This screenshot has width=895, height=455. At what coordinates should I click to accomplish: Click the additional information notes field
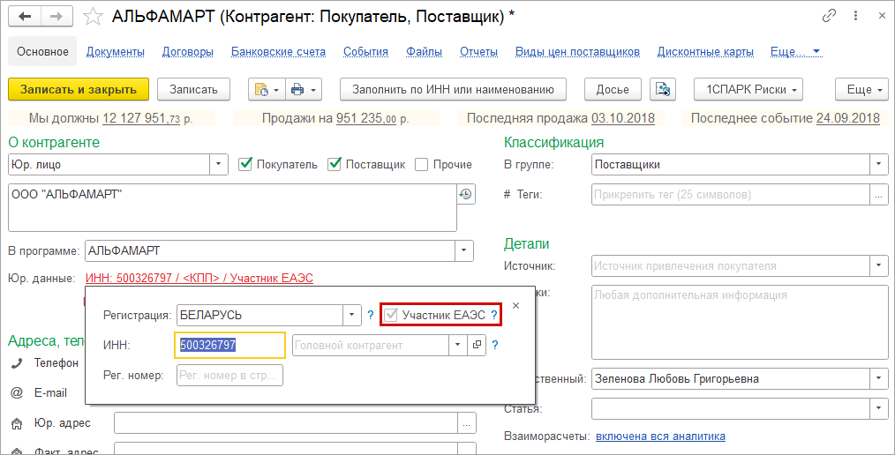740,323
